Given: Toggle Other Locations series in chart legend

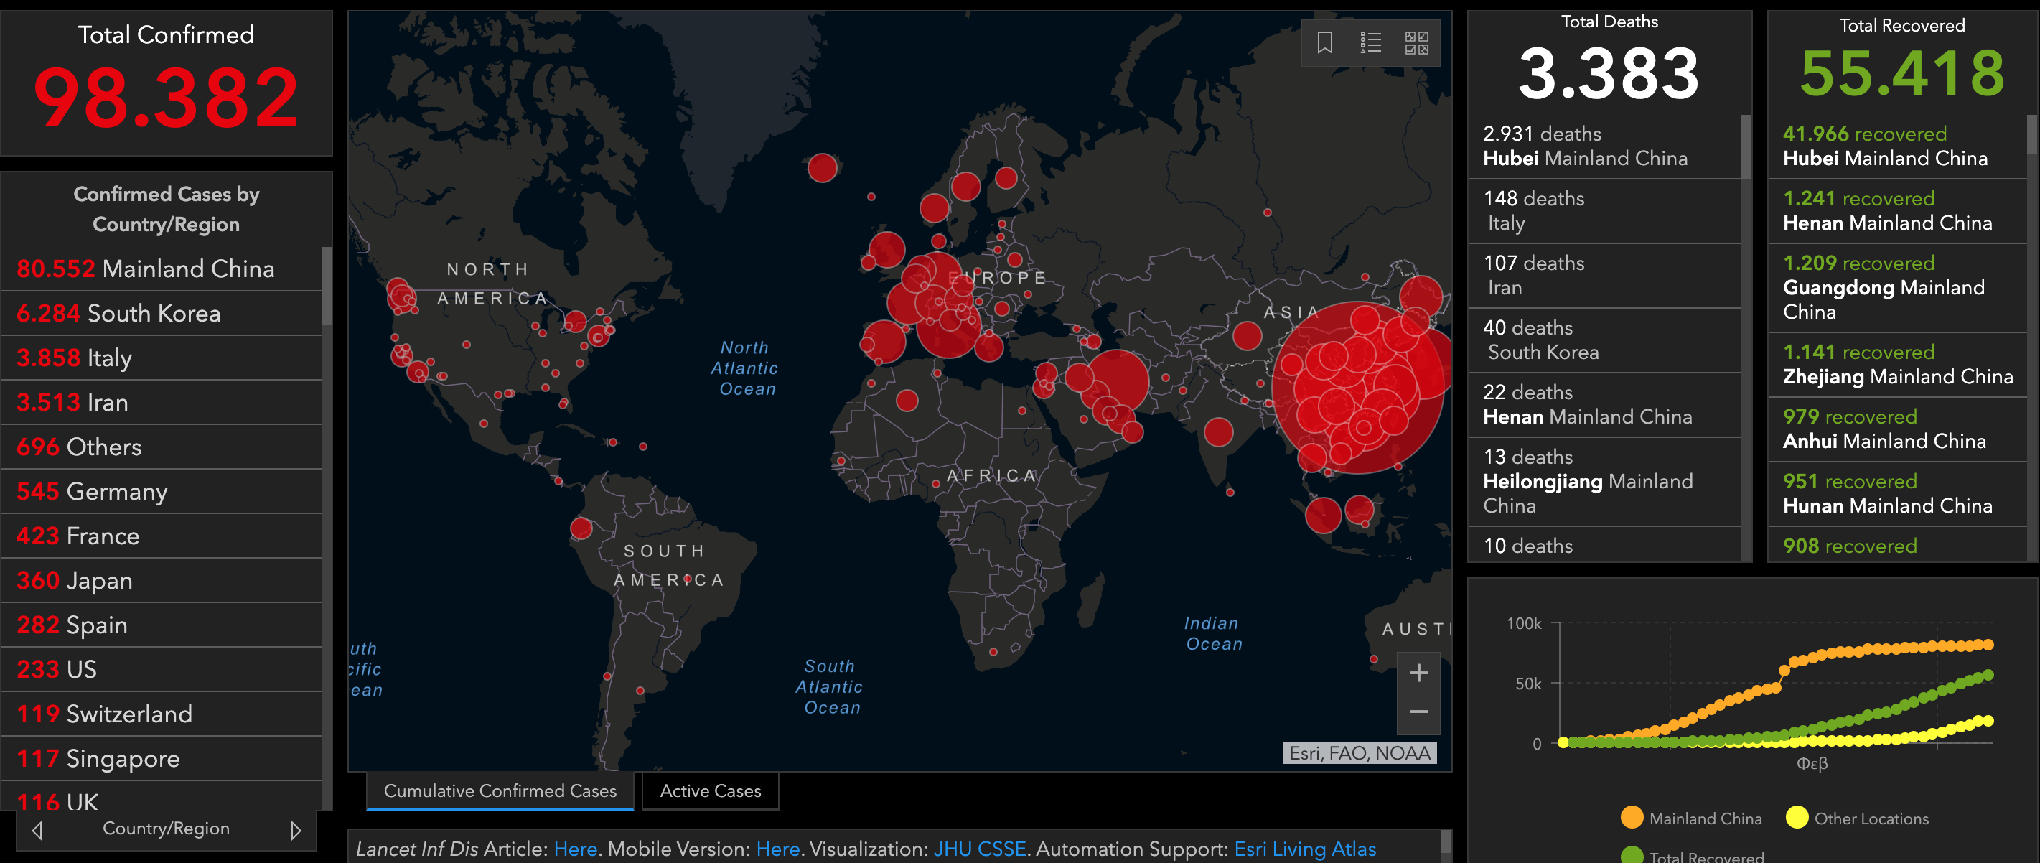Looking at the screenshot, I should click(x=1857, y=818).
